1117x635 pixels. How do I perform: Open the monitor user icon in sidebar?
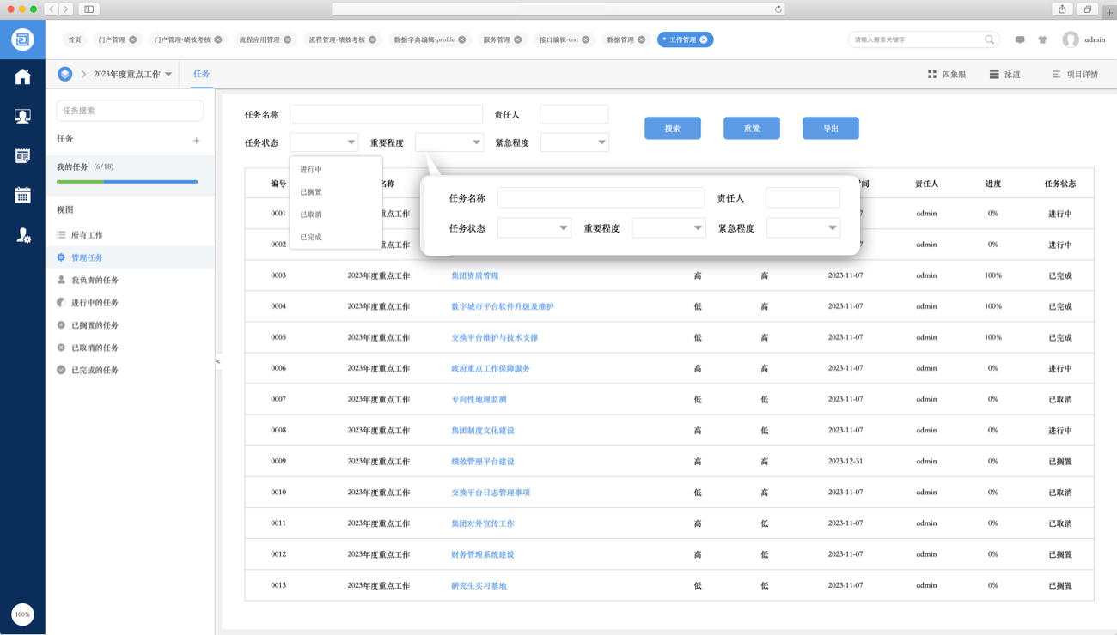[x=22, y=117]
